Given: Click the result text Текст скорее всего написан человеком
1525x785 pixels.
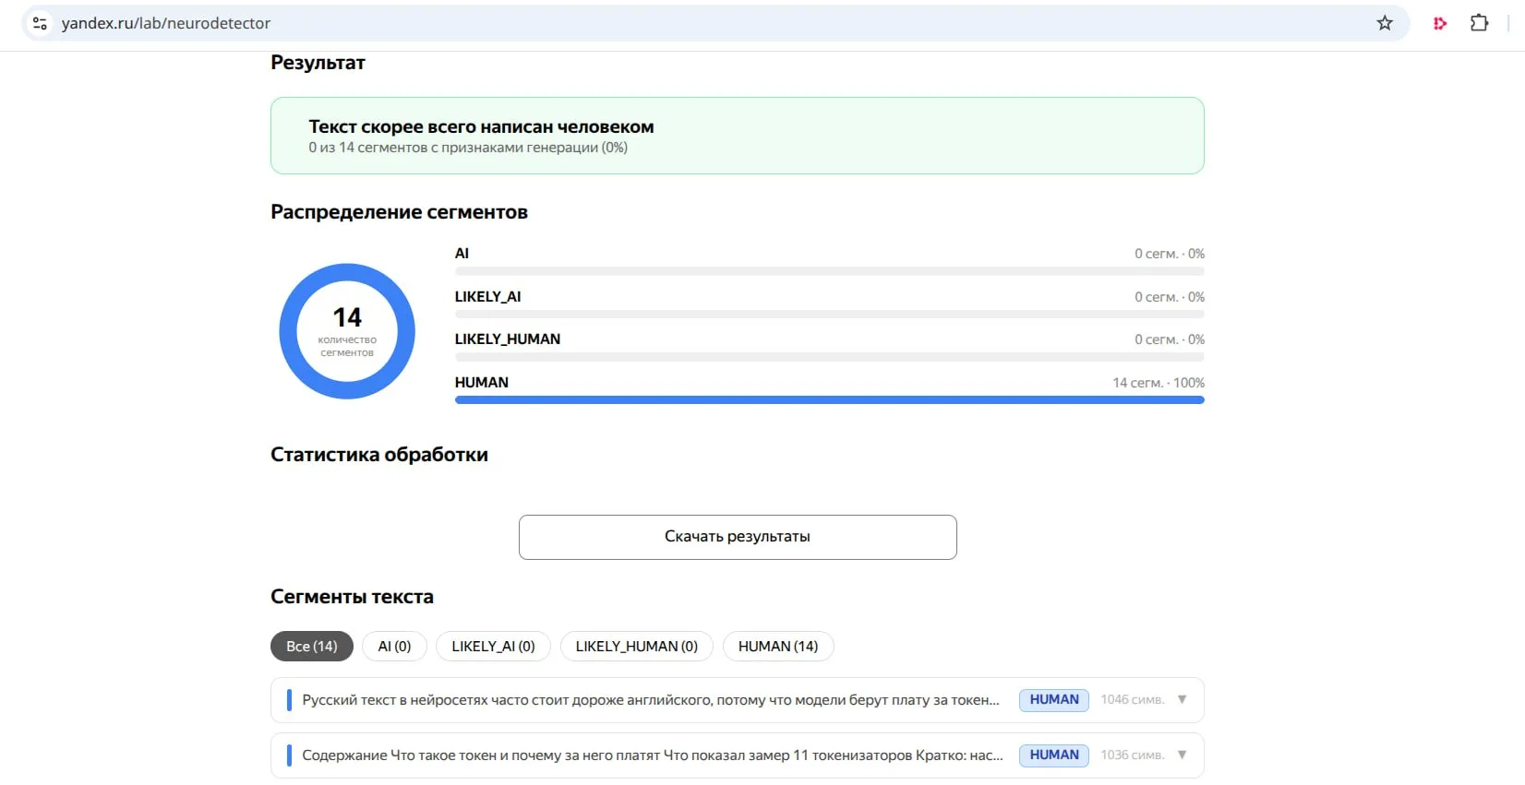Looking at the screenshot, I should pyautogui.click(x=481, y=127).
